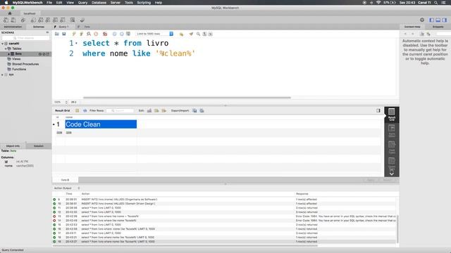
Task: Toggle the bottom output panel visibility
Action: pos(438,20)
